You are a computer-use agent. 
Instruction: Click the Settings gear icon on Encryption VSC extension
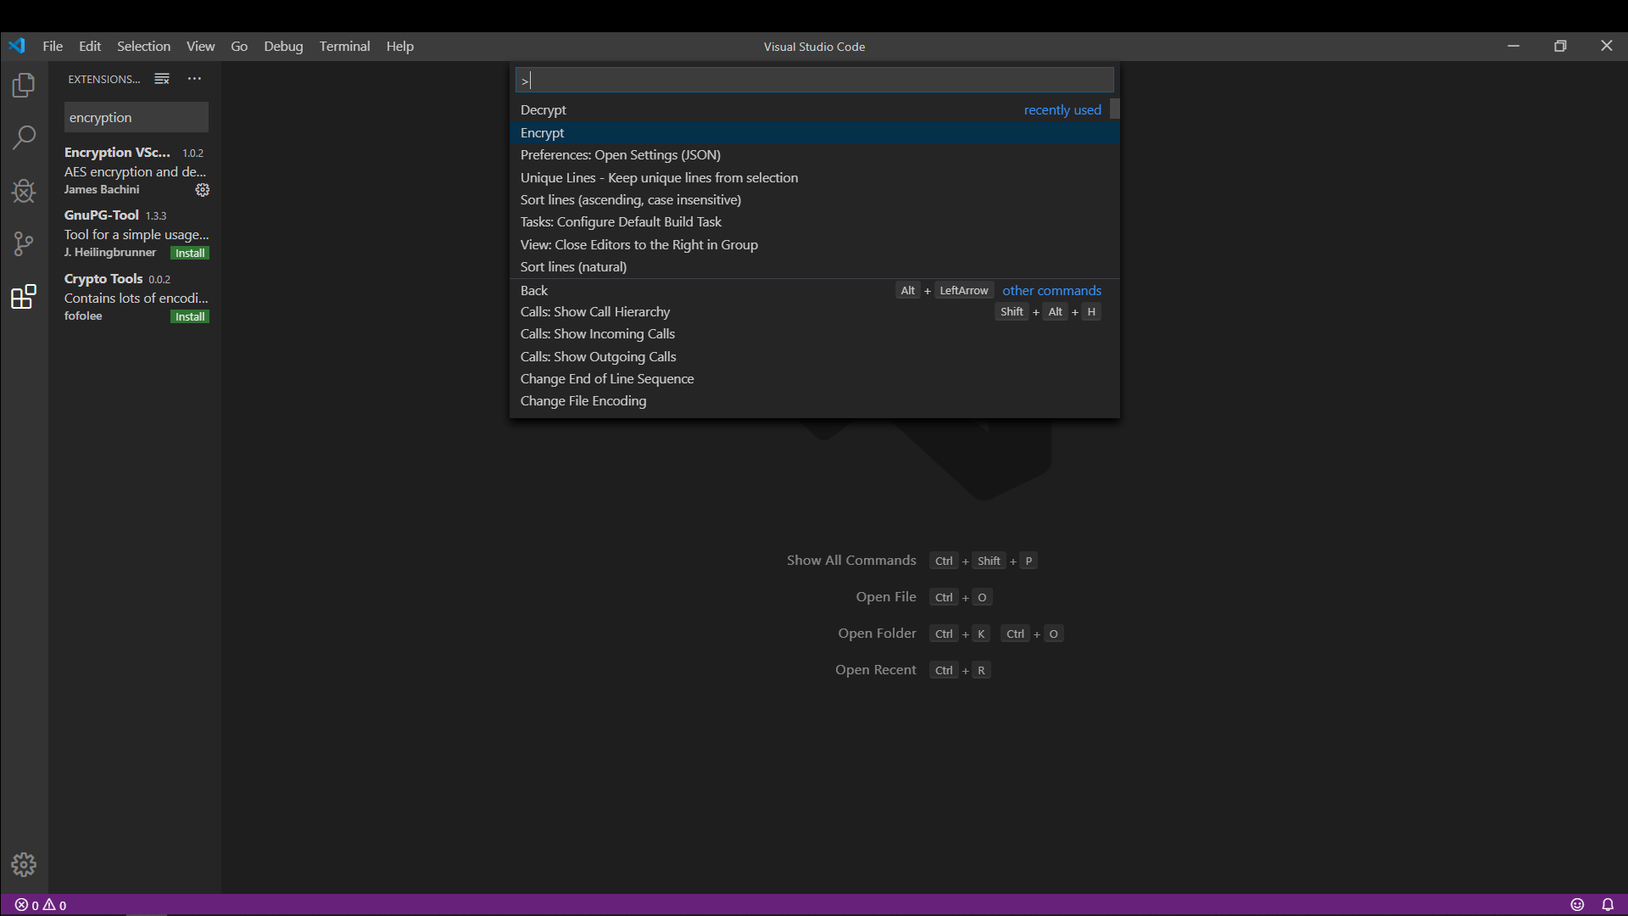tap(201, 189)
